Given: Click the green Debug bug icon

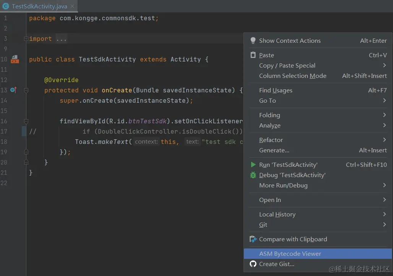Looking at the screenshot, I should (253, 175).
